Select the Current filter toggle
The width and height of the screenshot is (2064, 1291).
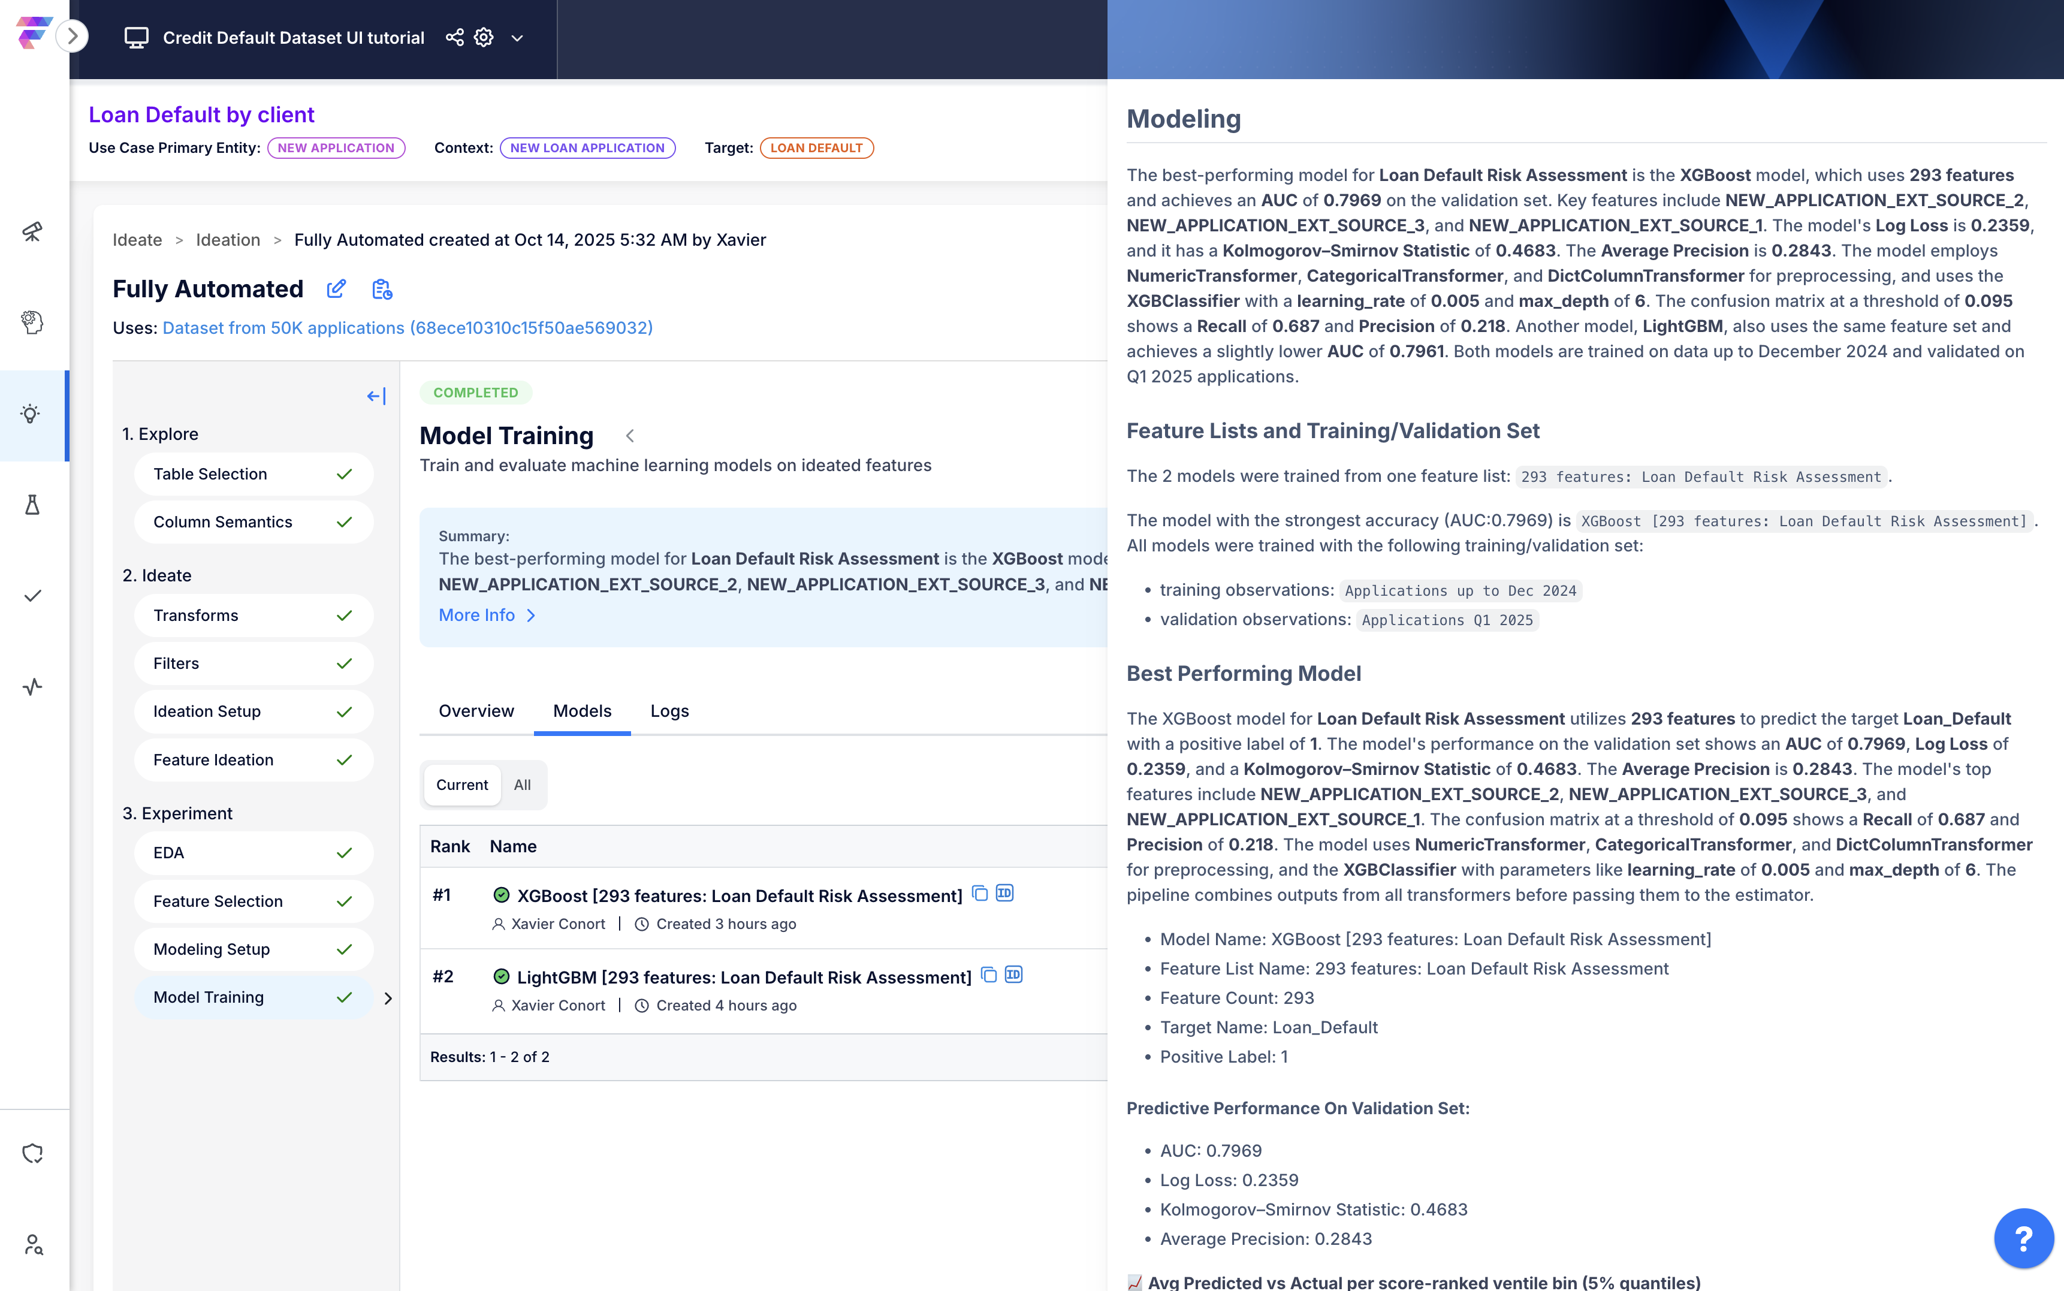tap(462, 785)
